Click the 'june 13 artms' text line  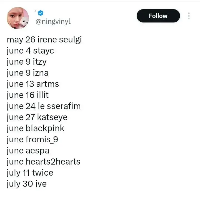33,84
